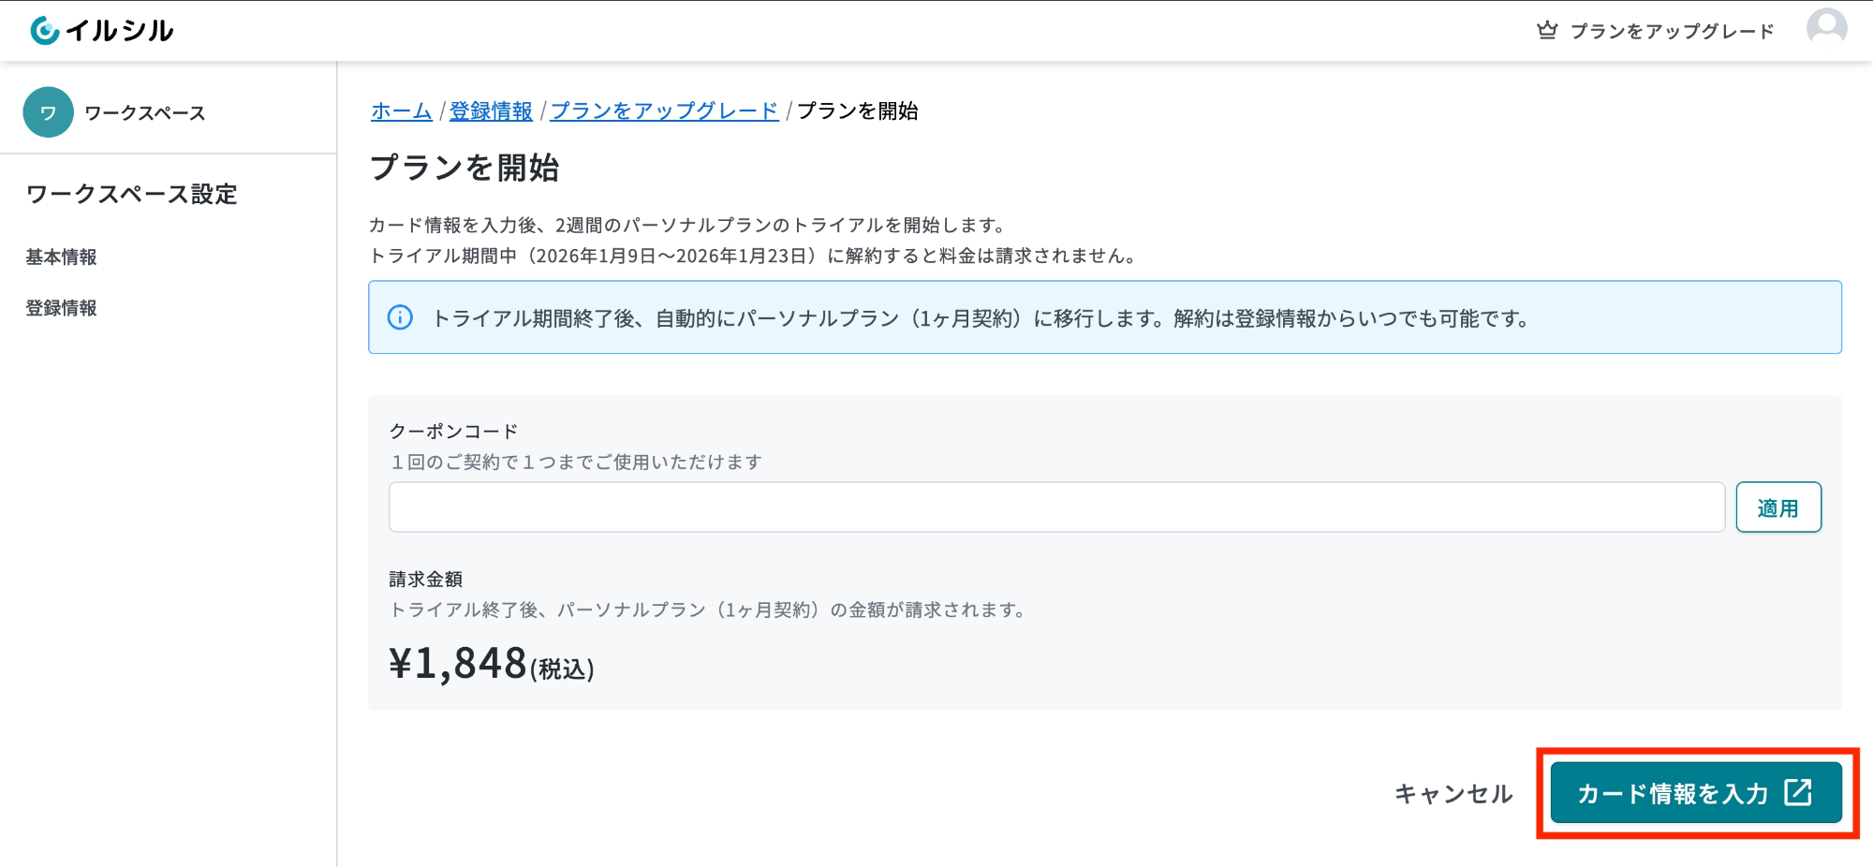Click the external link icon on カード情報を入力
Viewport: 1873px width, 867px height.
1798,792
